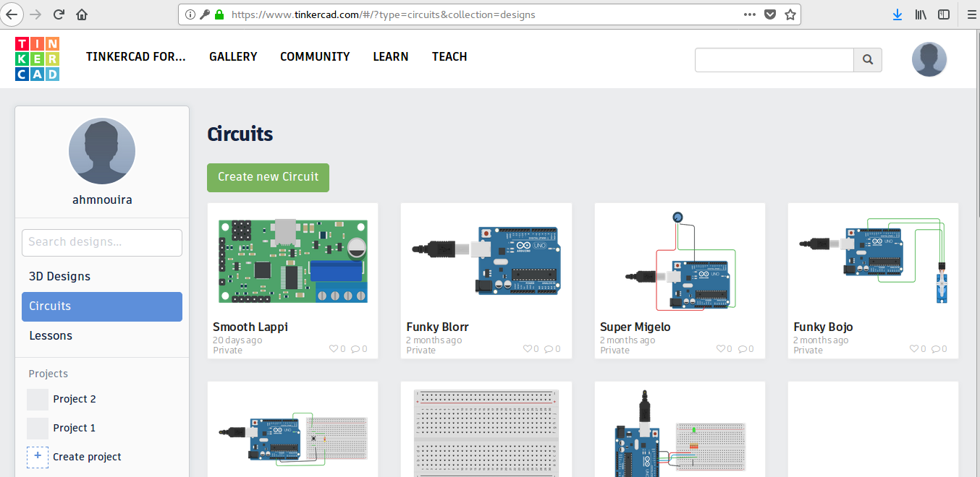Open the browser library icon
This screenshot has width=980, height=477.
(x=921, y=14)
